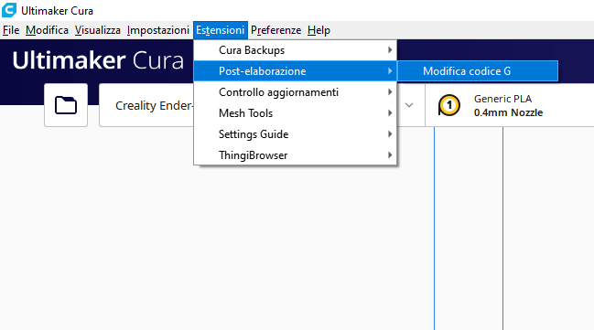Close the Estensioni menu in the menu bar
This screenshot has height=330, width=594.
(x=220, y=30)
